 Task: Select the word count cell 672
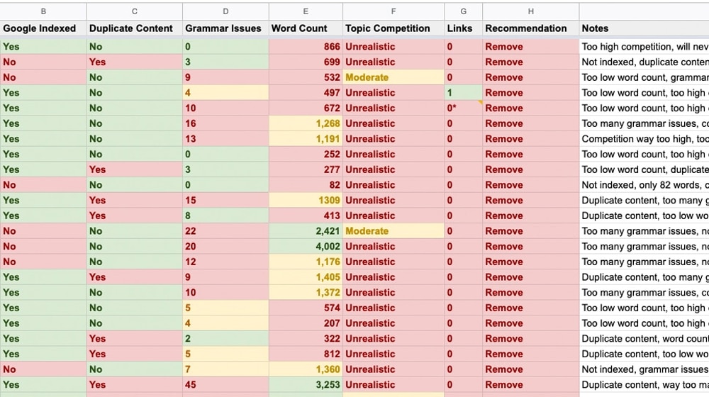pos(306,108)
